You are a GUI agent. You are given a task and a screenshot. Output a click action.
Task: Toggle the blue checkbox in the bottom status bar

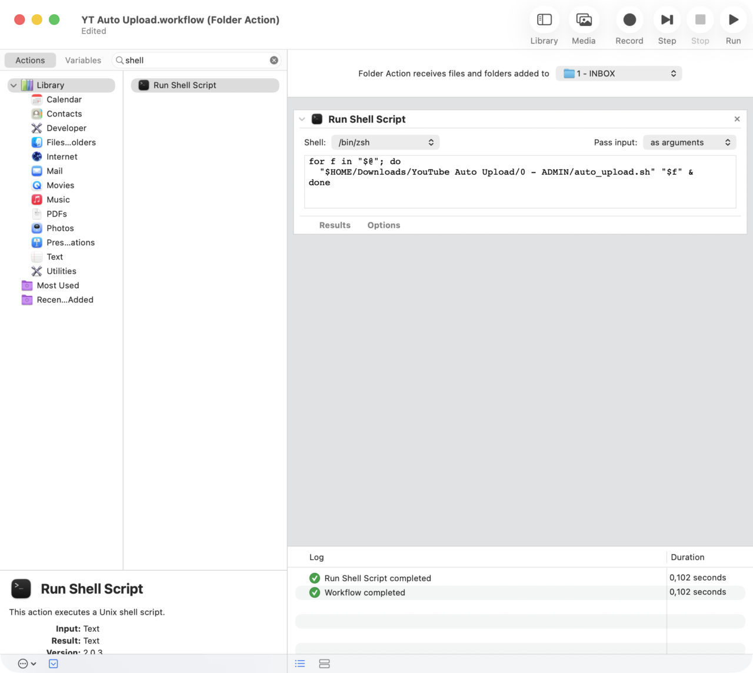tap(54, 664)
